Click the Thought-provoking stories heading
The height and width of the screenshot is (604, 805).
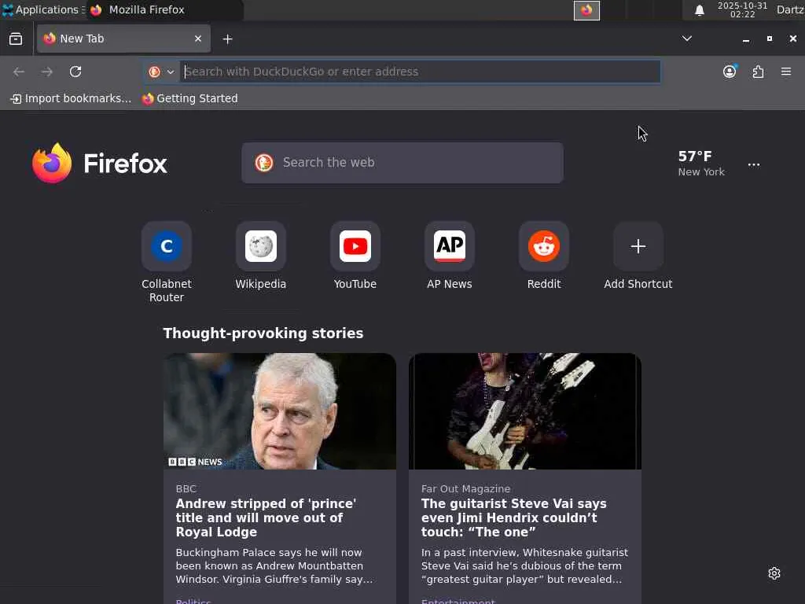point(263,333)
